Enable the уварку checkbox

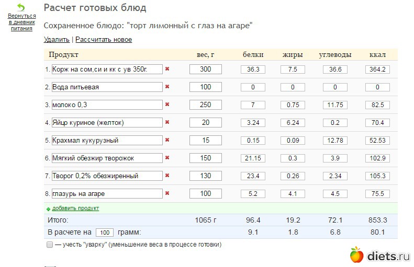[x=50, y=245]
